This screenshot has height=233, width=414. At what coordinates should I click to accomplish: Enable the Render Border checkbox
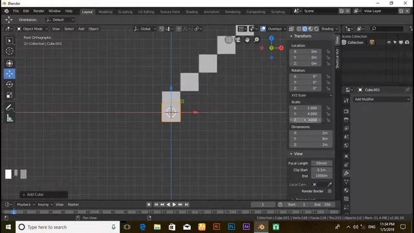pos(329,191)
